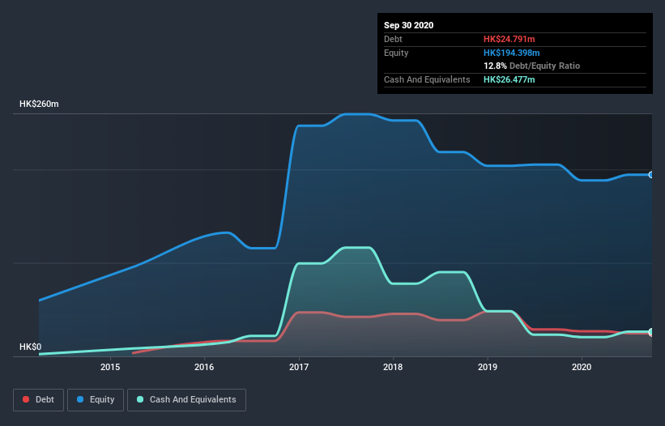665x426 pixels.
Task: Toggle the Debt series legend button
Action: [x=39, y=400]
